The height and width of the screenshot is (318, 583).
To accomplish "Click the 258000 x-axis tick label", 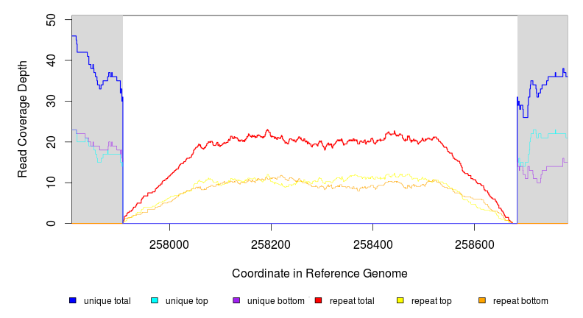I will coord(169,244).
